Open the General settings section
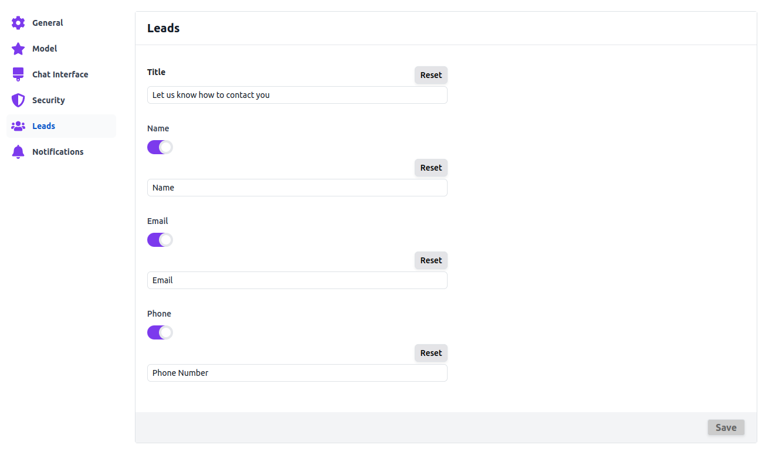762x472 pixels. (x=48, y=23)
